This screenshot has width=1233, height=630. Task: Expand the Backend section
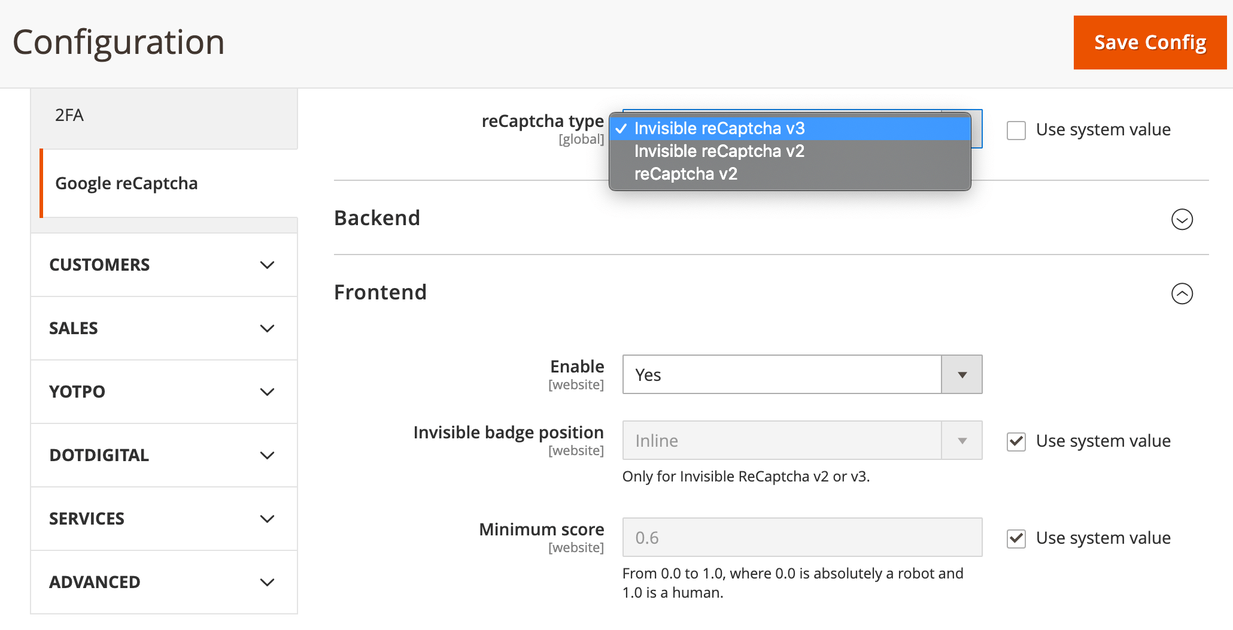pyautogui.click(x=1181, y=220)
